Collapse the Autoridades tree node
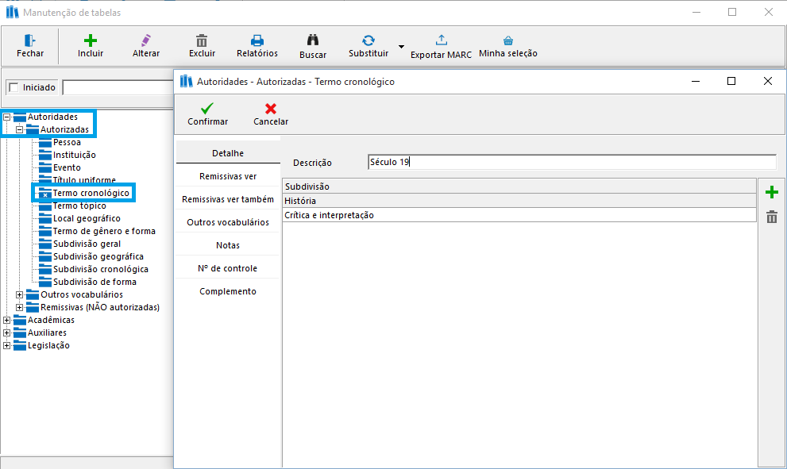Viewport: 787px width, 469px height. coord(7,117)
